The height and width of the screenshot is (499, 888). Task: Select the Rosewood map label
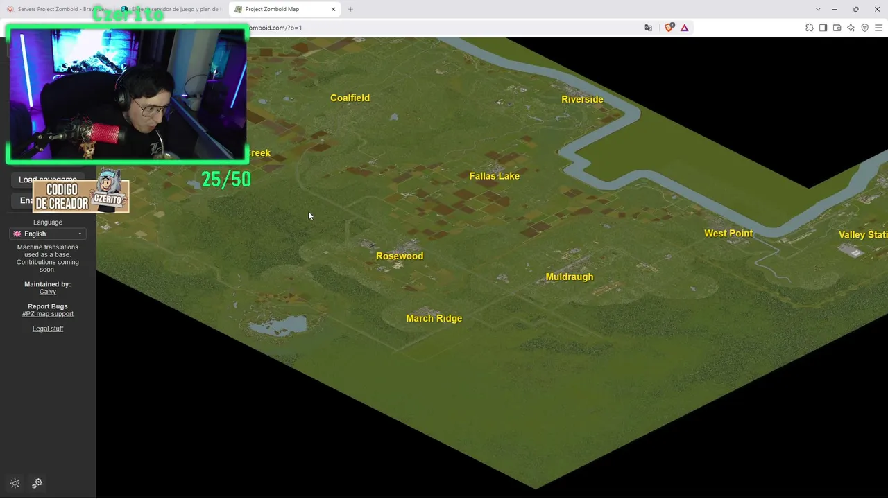pyautogui.click(x=400, y=256)
